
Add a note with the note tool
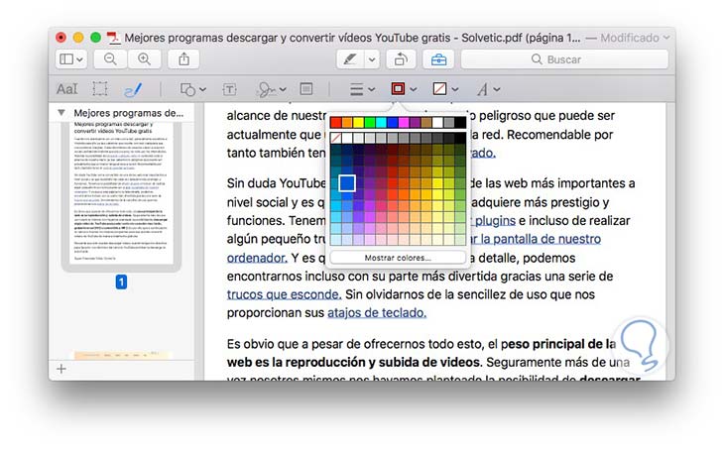(x=306, y=88)
